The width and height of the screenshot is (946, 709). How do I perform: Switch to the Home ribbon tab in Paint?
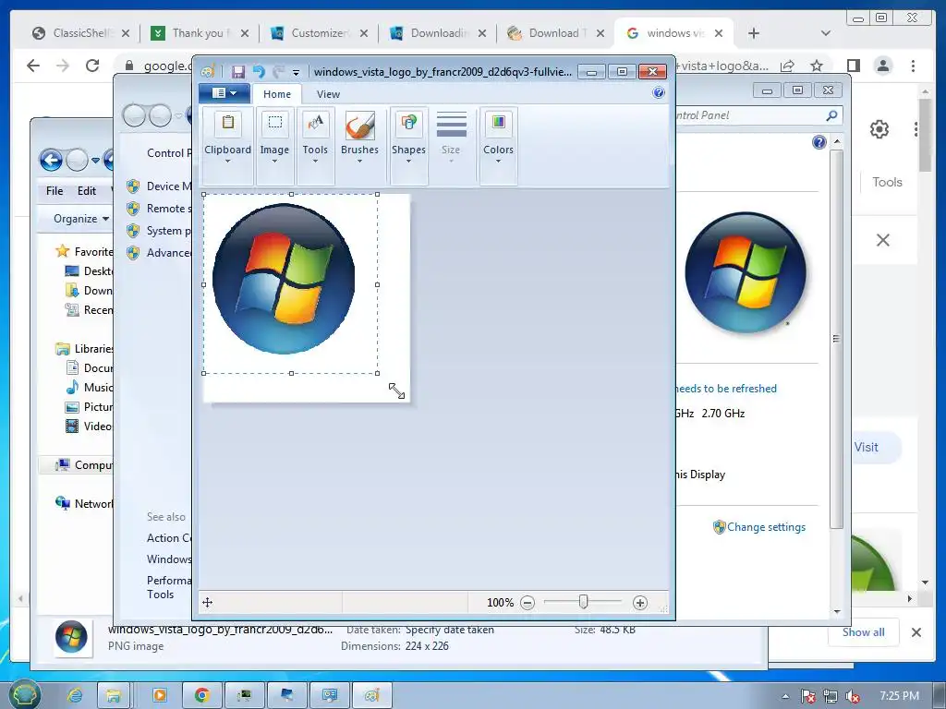click(x=277, y=94)
